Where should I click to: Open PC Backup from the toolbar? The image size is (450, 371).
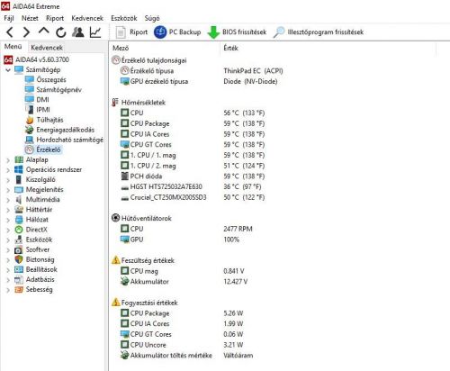coord(177,32)
